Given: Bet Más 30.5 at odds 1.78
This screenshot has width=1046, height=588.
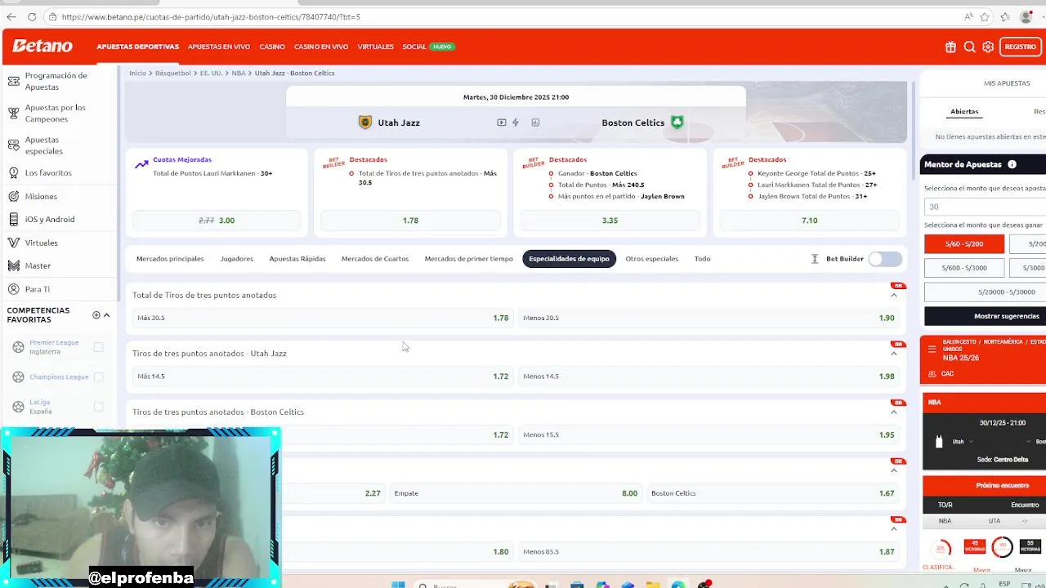Looking at the screenshot, I should click(322, 318).
